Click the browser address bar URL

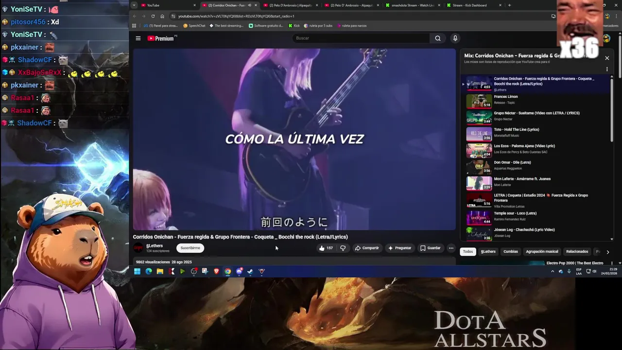click(236, 16)
